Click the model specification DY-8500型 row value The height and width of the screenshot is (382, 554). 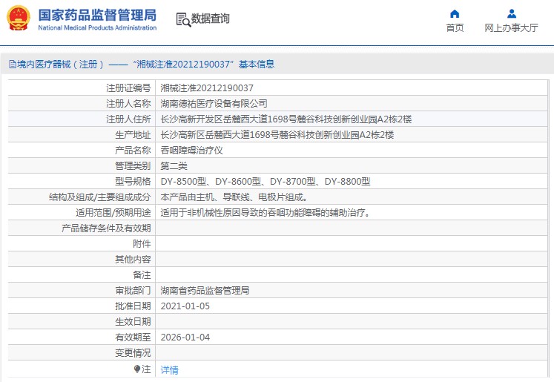(x=265, y=182)
